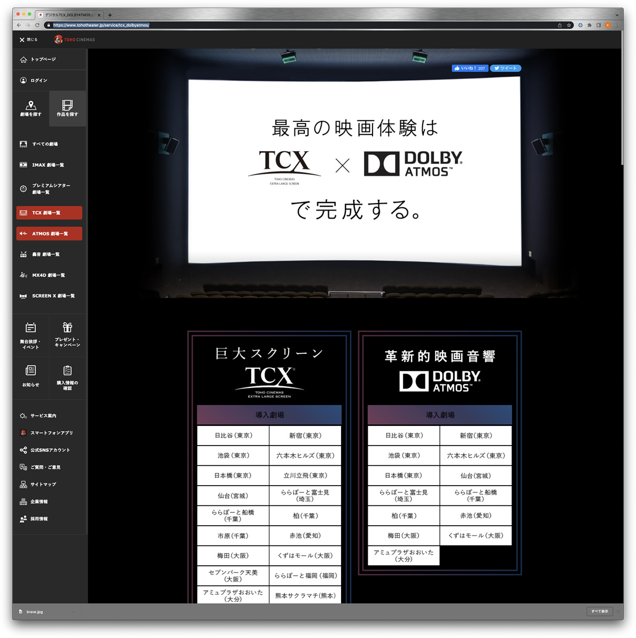Open 公式SNSアカウント link
This screenshot has height=638, width=636.
(45, 450)
